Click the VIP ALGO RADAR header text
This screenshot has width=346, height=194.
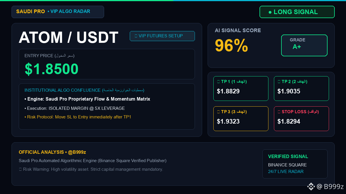tap(69, 11)
